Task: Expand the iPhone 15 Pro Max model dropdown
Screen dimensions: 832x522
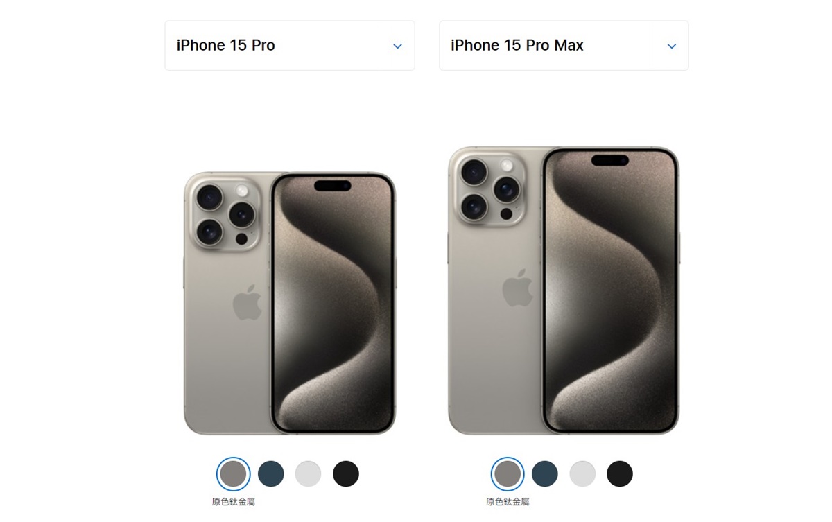Action: pyautogui.click(x=564, y=46)
